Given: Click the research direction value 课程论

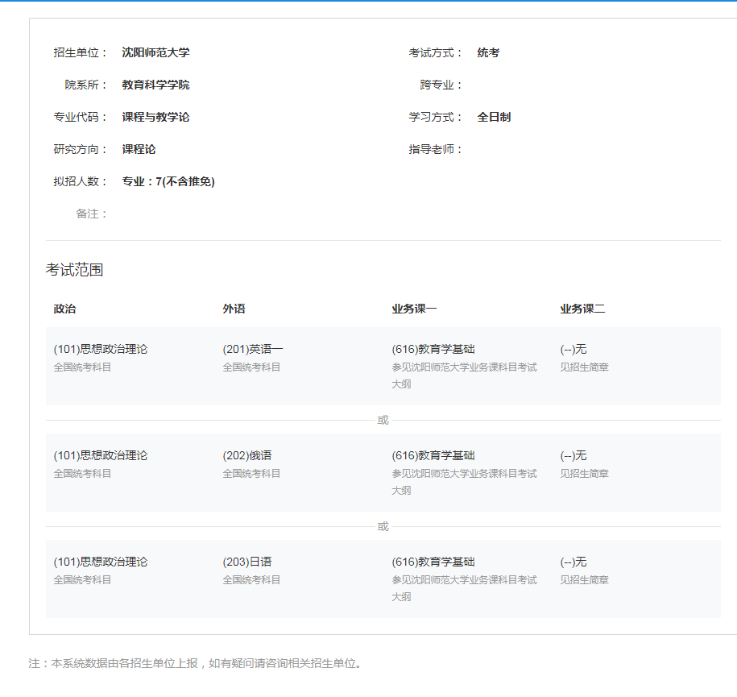Looking at the screenshot, I should point(139,149).
